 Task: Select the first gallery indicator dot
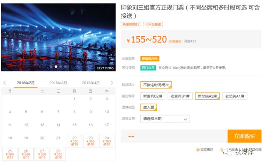click(x=51, y=67)
